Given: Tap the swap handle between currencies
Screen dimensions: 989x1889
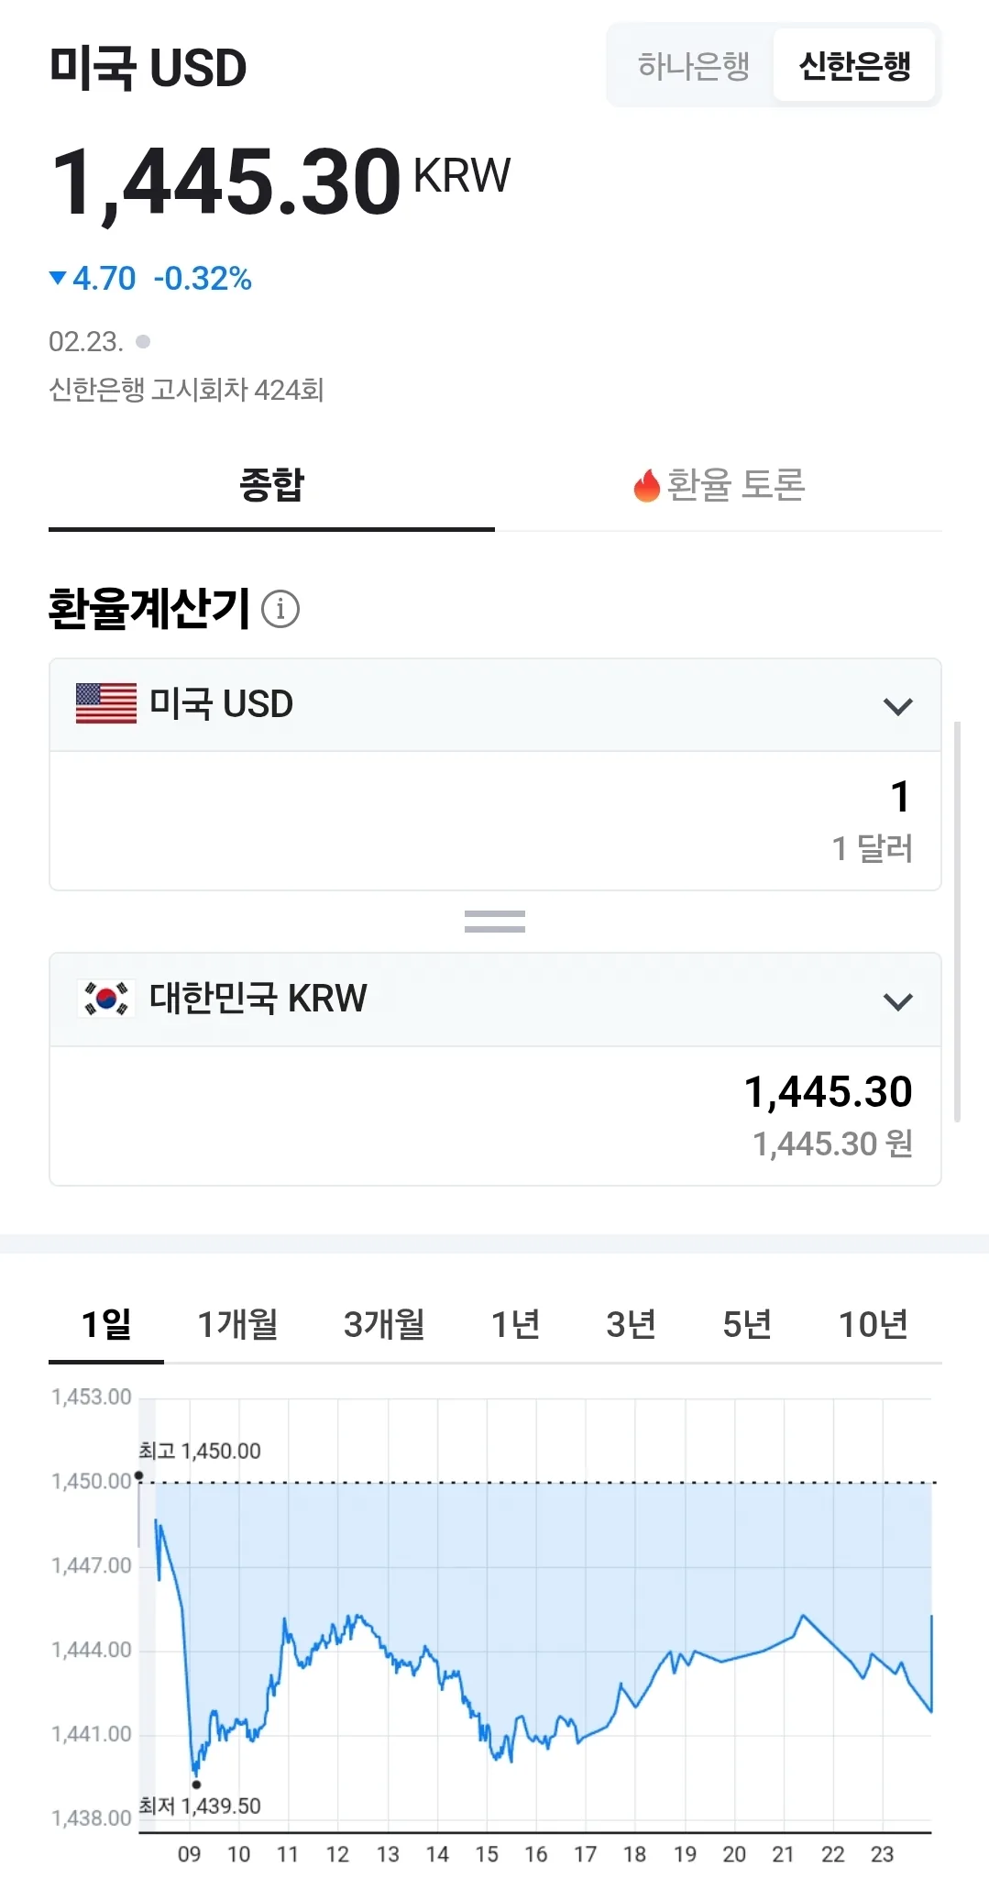Looking at the screenshot, I should pos(495,922).
